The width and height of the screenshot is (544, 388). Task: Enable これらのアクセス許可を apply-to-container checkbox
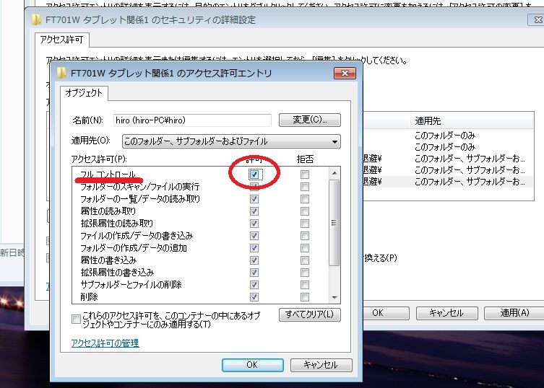coord(77,319)
